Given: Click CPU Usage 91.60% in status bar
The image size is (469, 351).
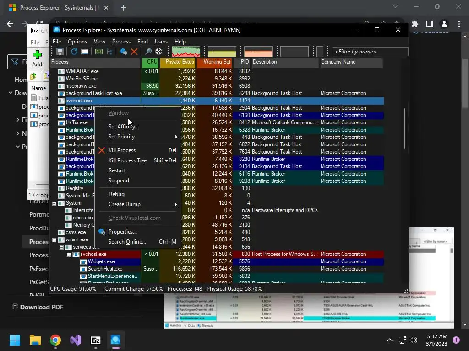Looking at the screenshot, I should [x=73, y=289].
